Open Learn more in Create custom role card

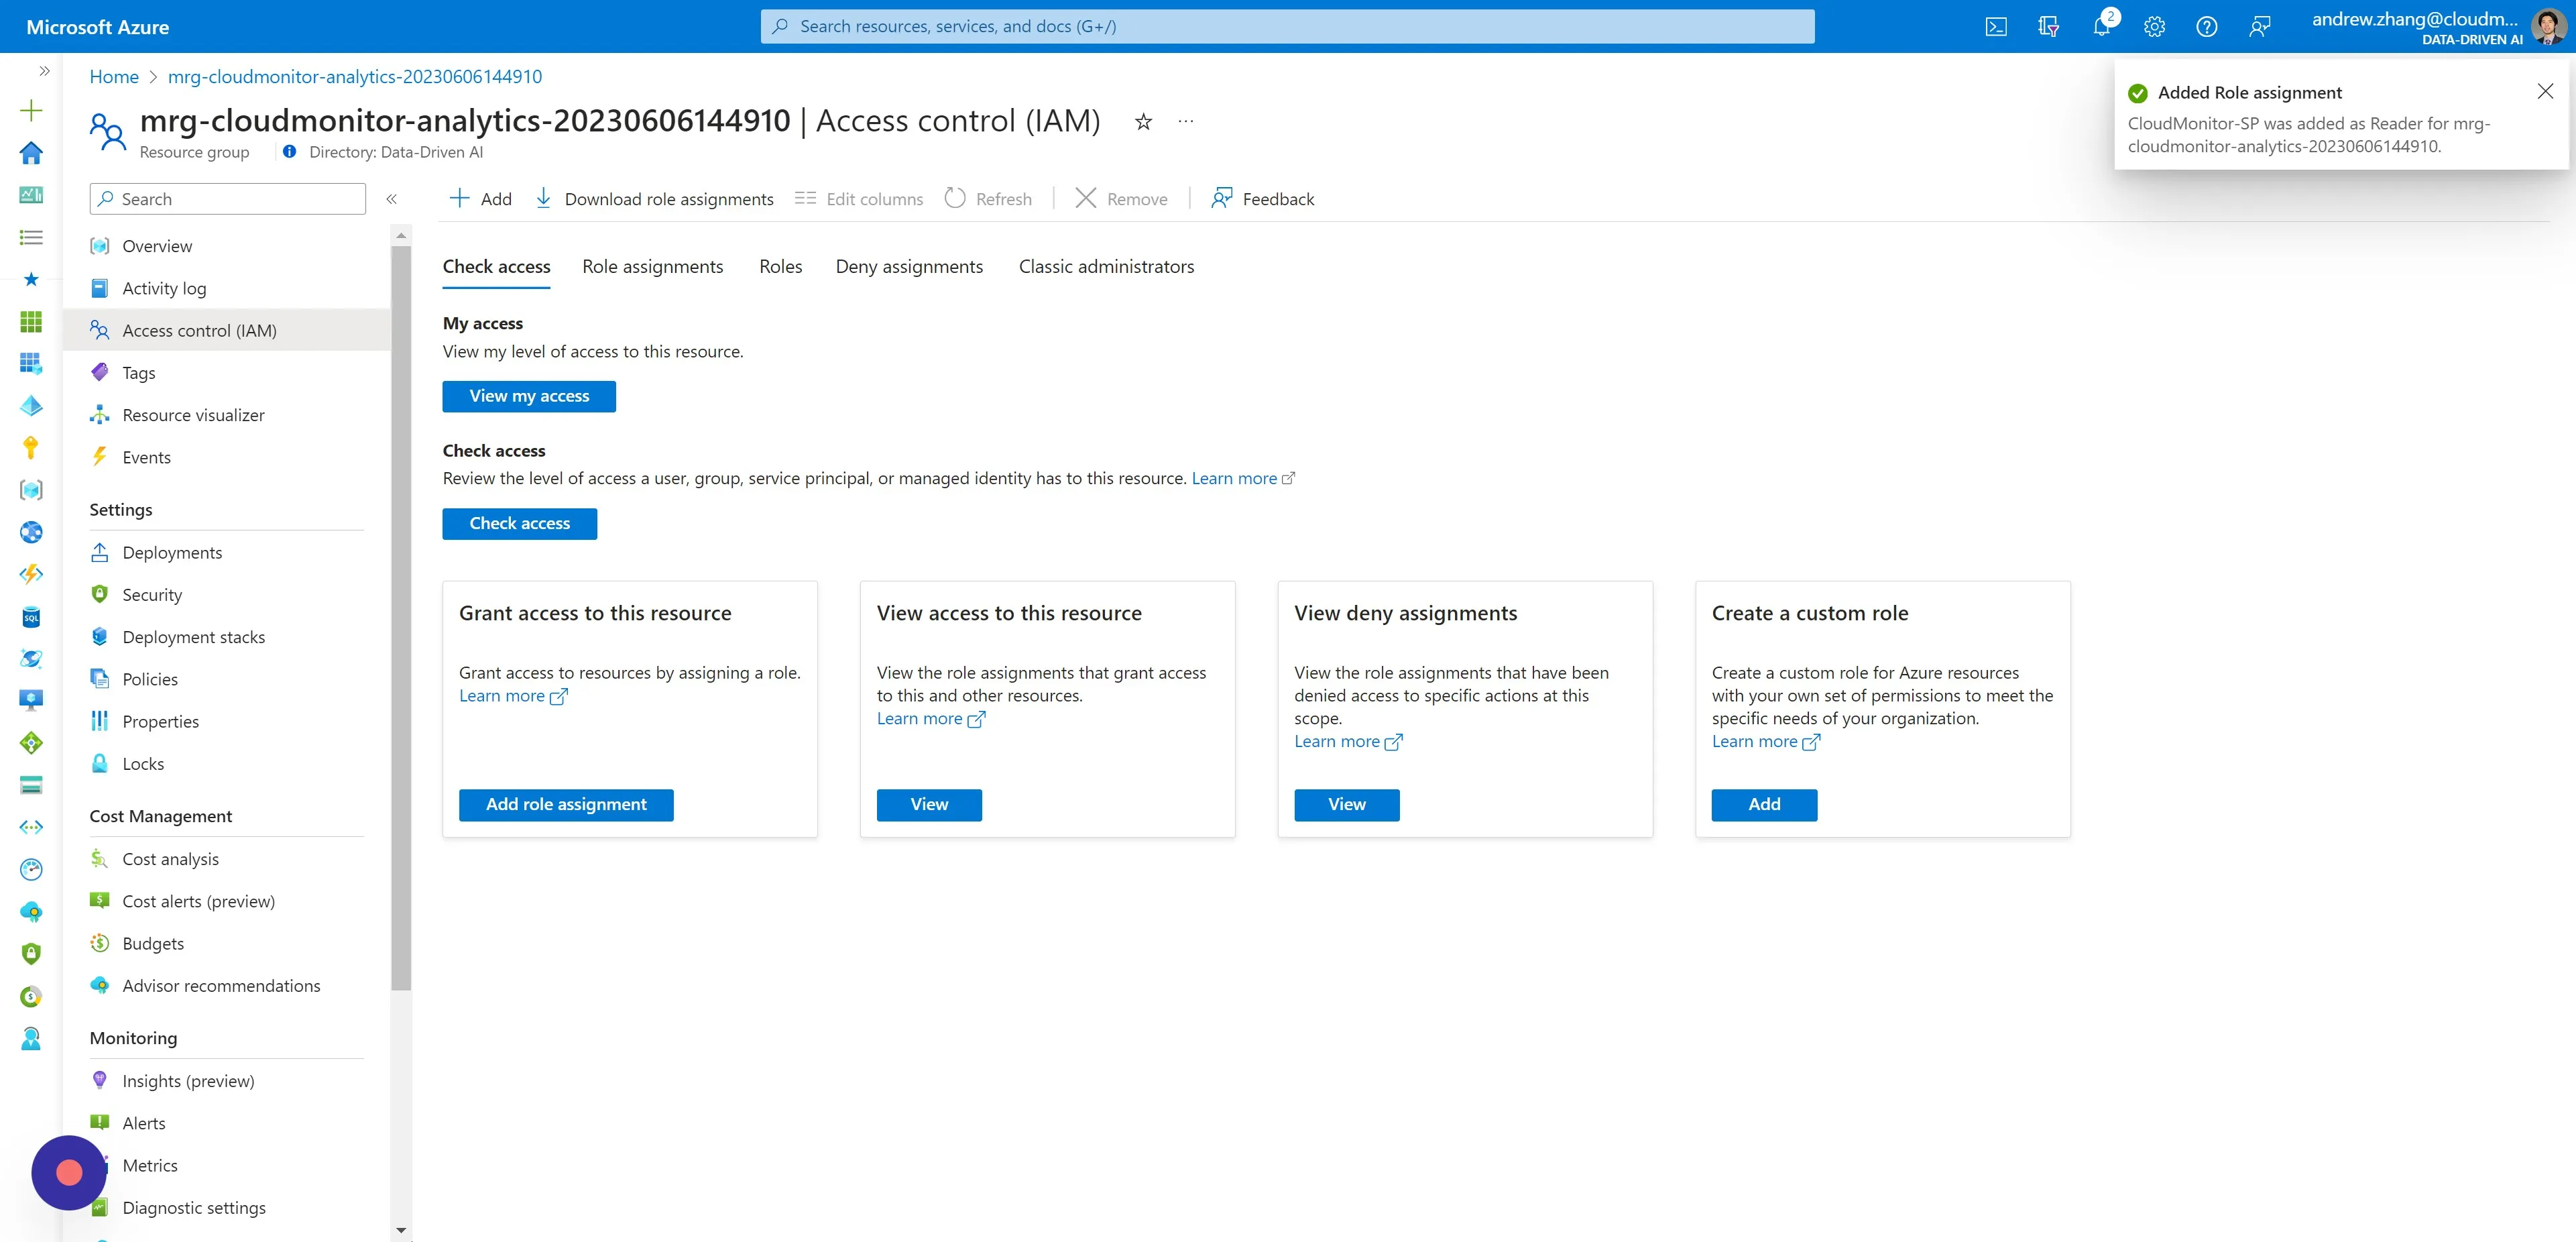1765,742
